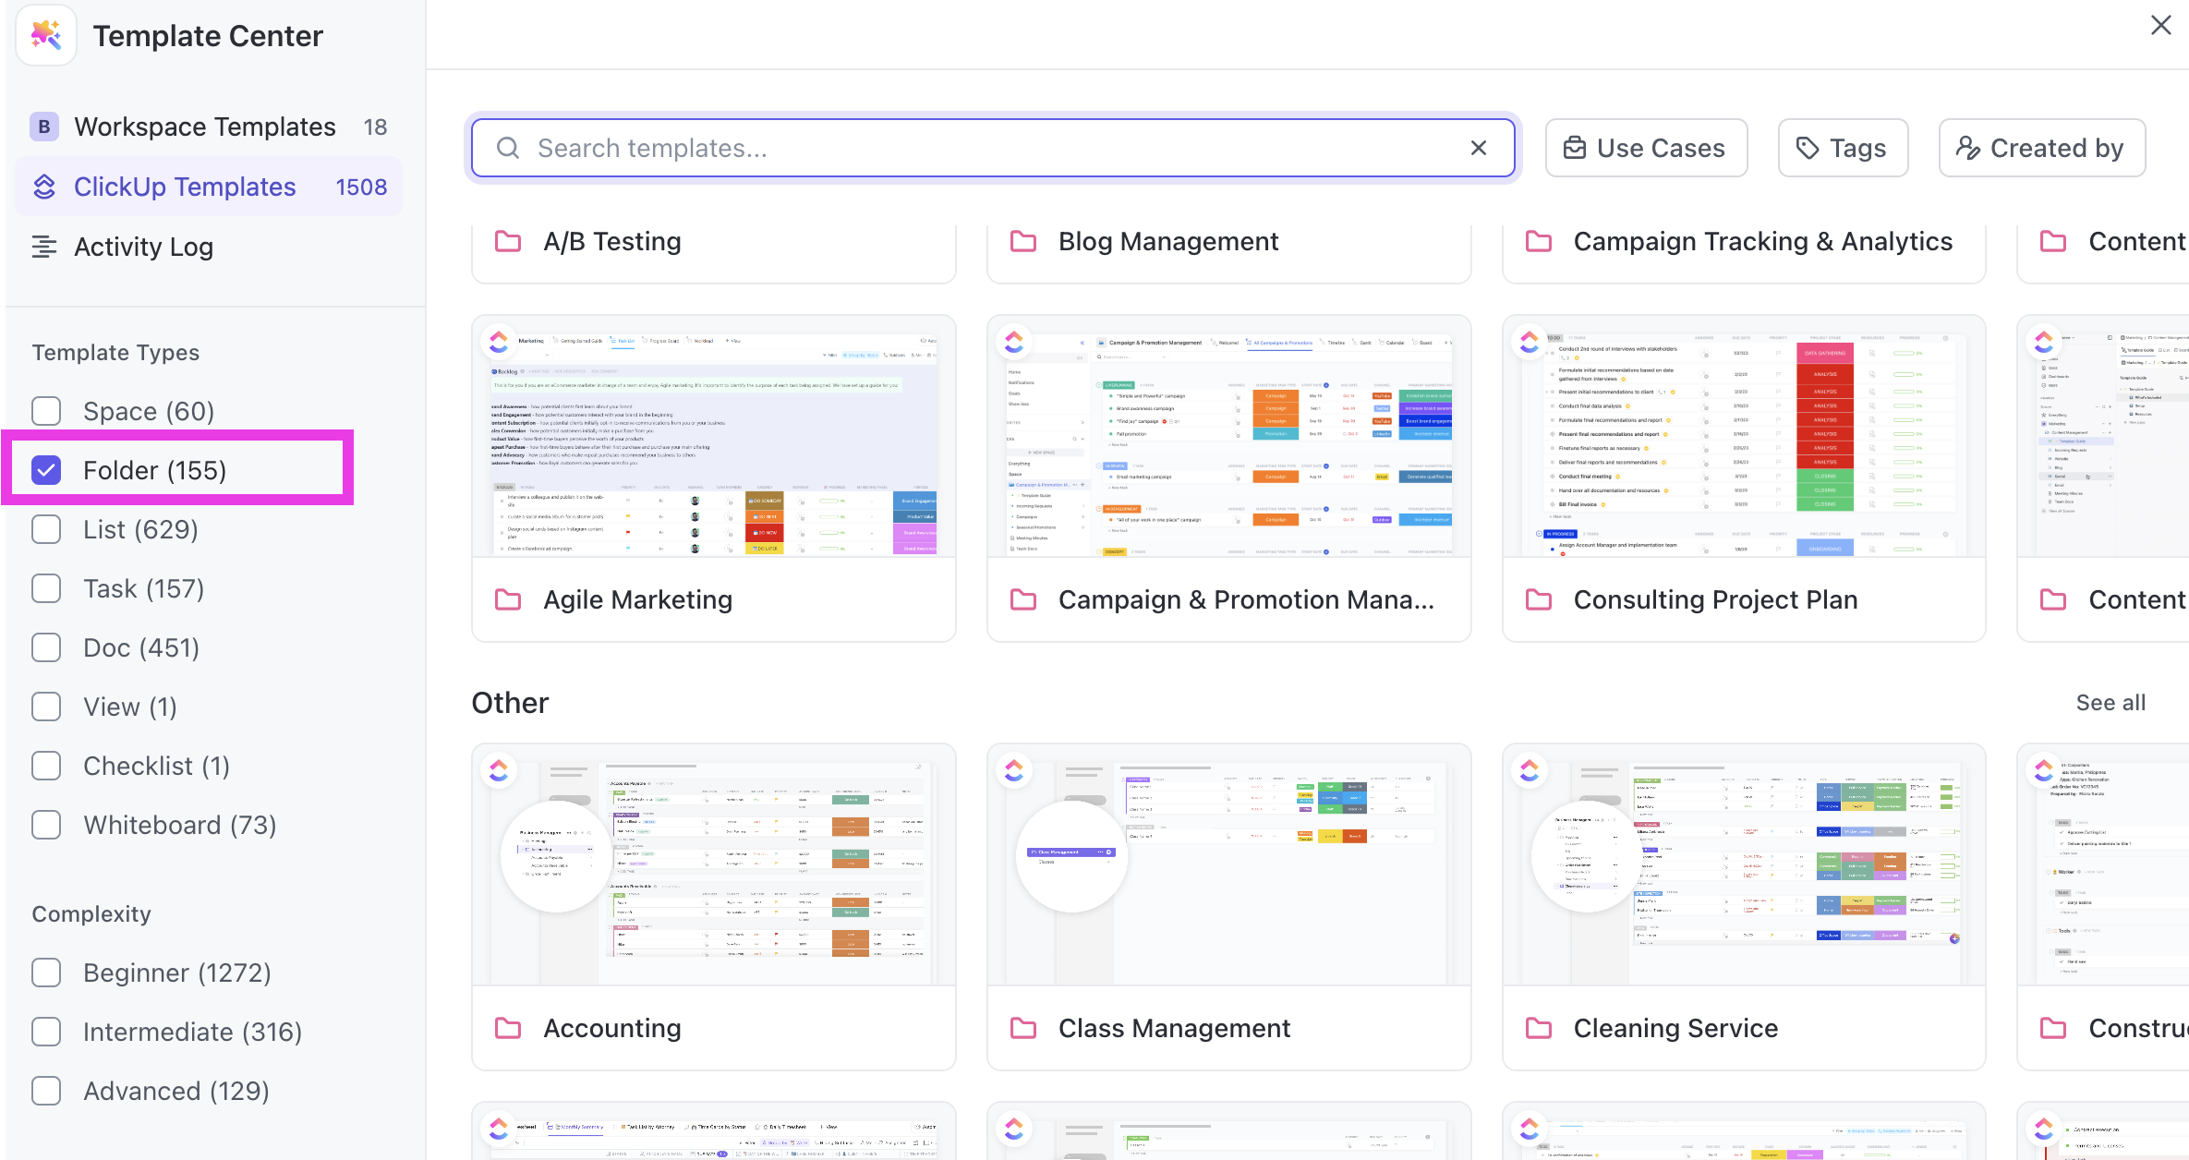The width and height of the screenshot is (2189, 1160).
Task: Expand the Tags filter dropdown
Action: (1843, 148)
